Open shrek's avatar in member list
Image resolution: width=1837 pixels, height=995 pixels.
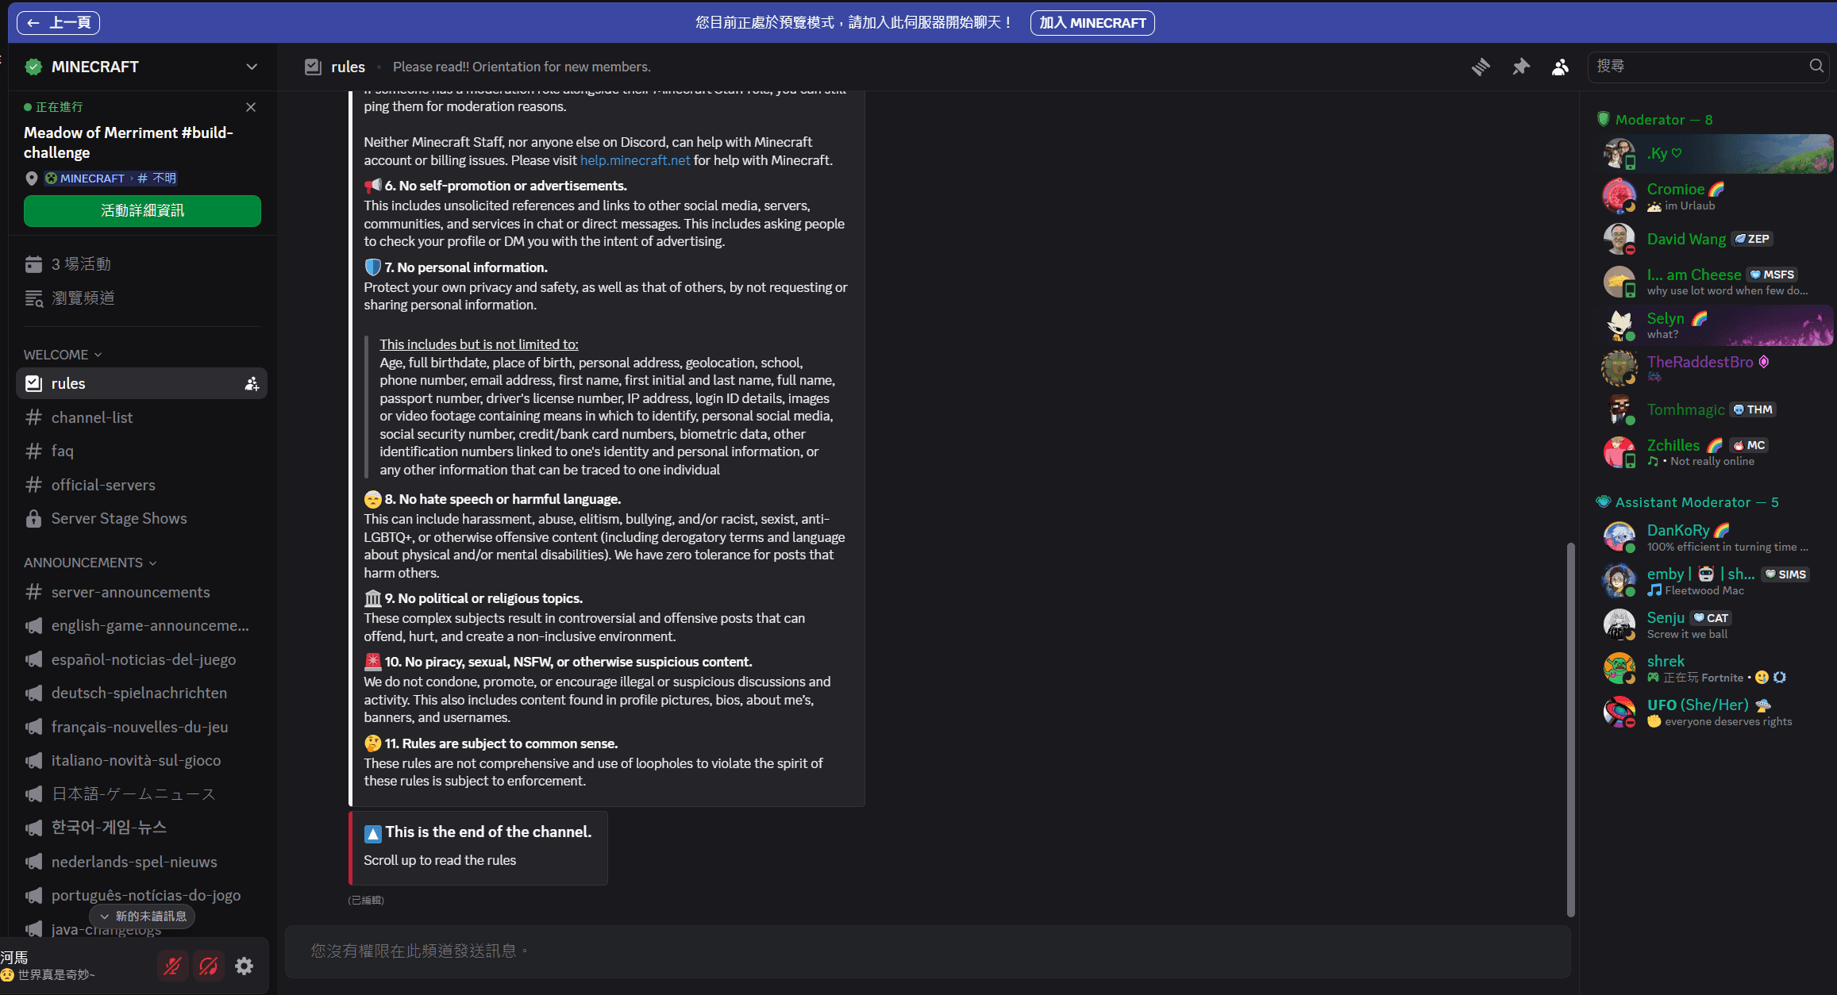tap(1619, 668)
